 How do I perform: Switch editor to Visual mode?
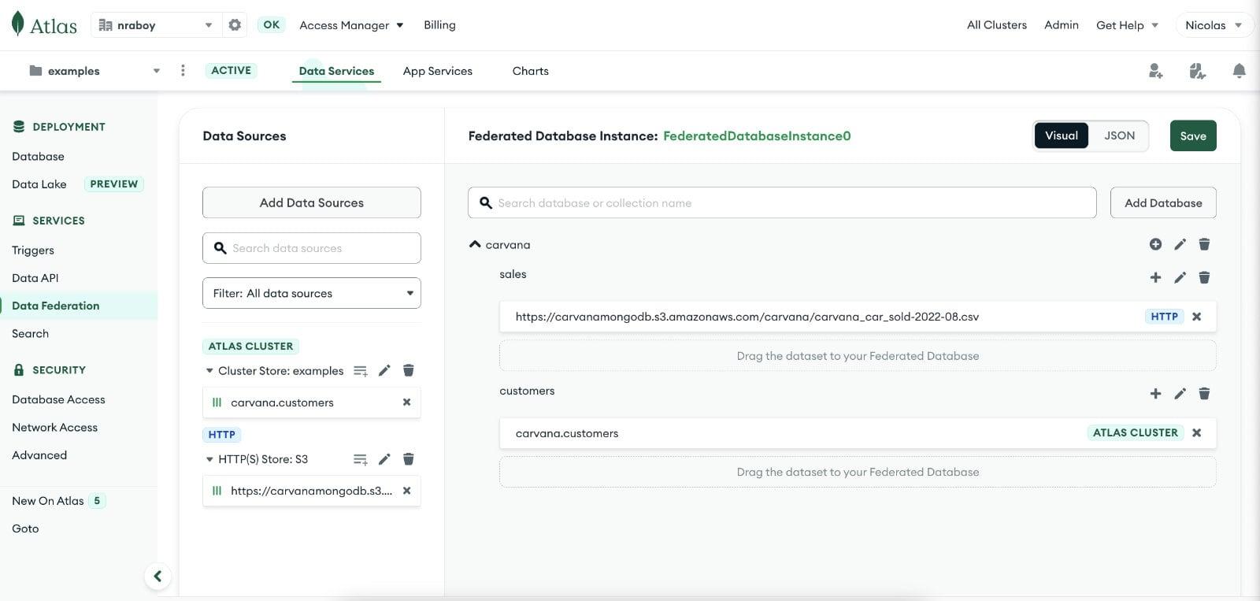coord(1061,135)
